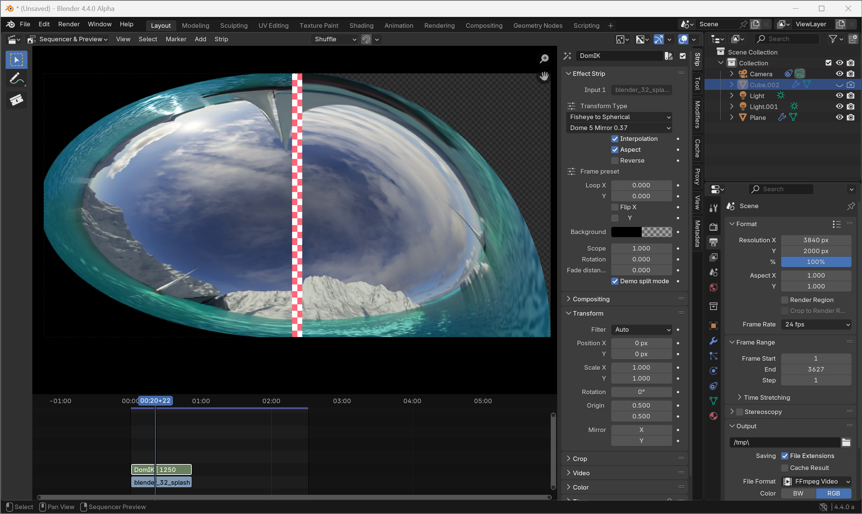
Task: Open the World properties tab icon
Action: click(x=713, y=287)
